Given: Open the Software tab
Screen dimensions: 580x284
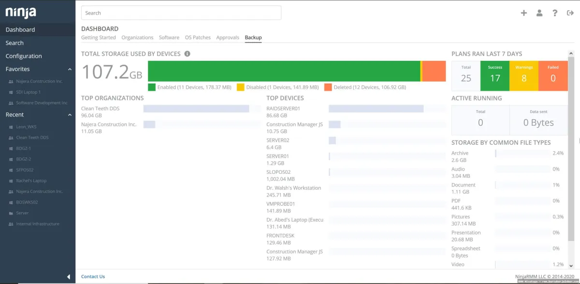Looking at the screenshot, I should (169, 37).
